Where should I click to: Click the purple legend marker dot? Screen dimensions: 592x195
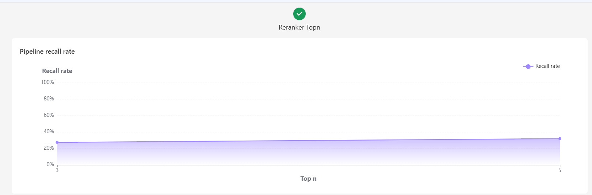click(x=528, y=66)
